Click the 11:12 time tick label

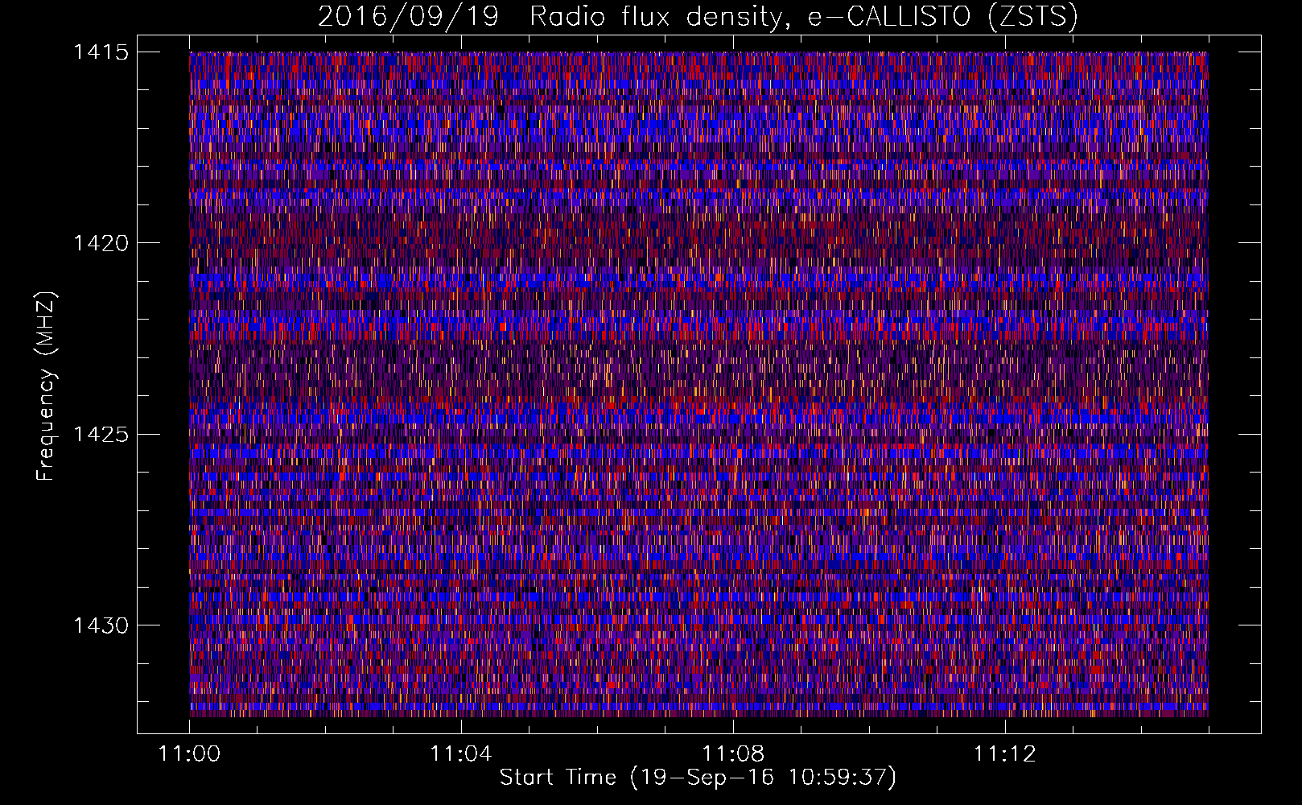[x=1005, y=754]
